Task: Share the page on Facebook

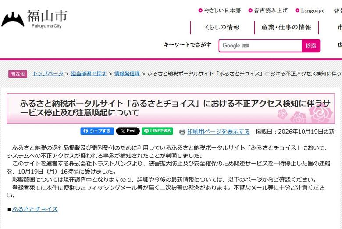Action: click(x=97, y=131)
